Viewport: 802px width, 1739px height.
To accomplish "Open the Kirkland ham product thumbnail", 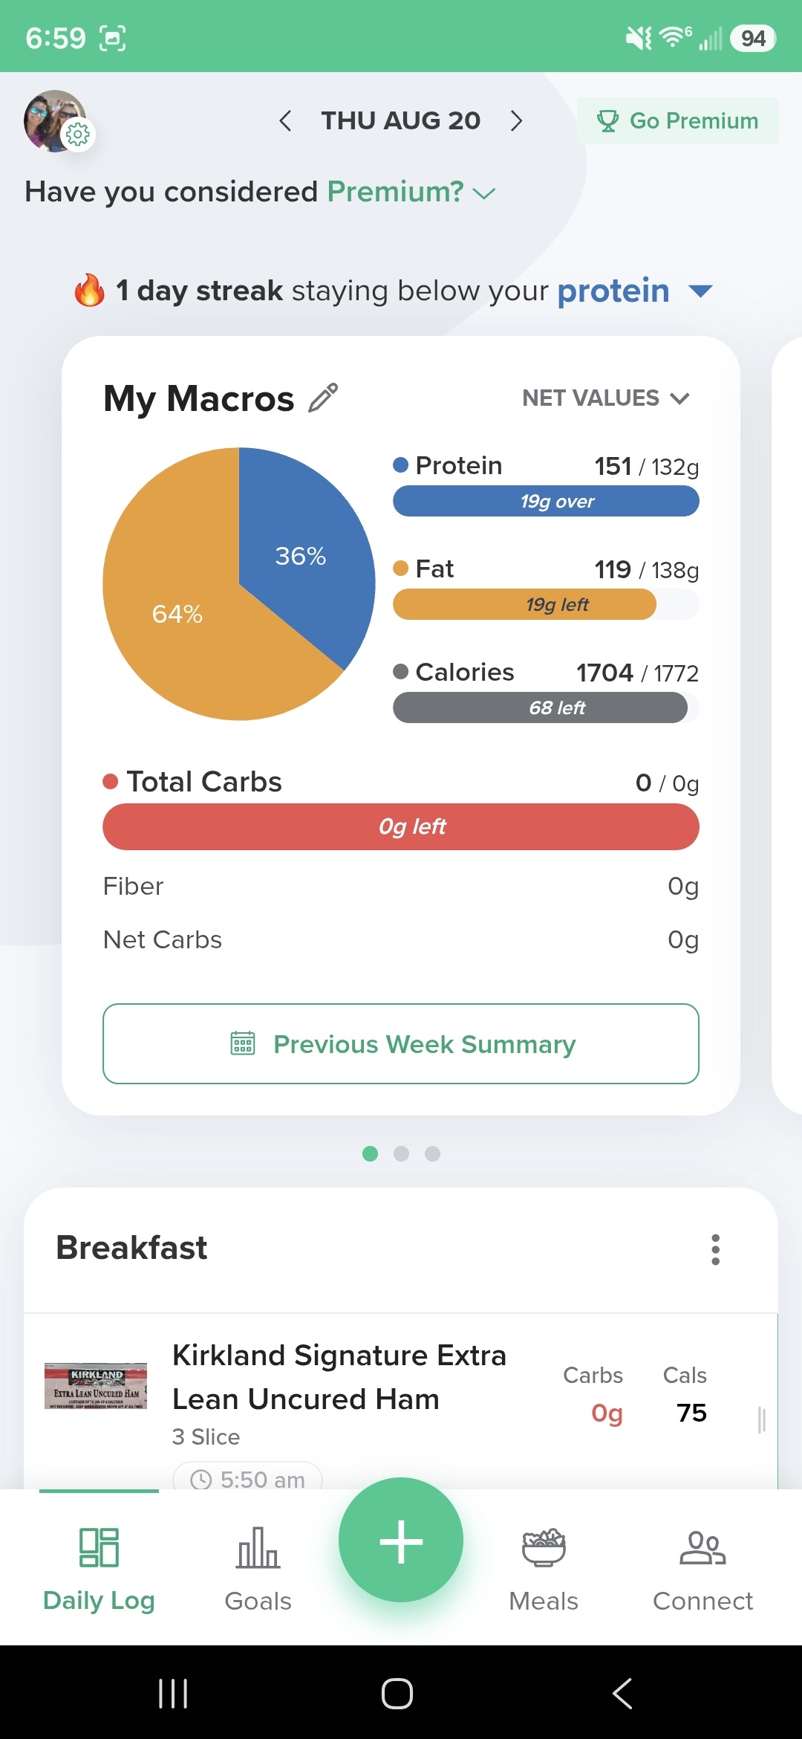I will coord(96,1386).
